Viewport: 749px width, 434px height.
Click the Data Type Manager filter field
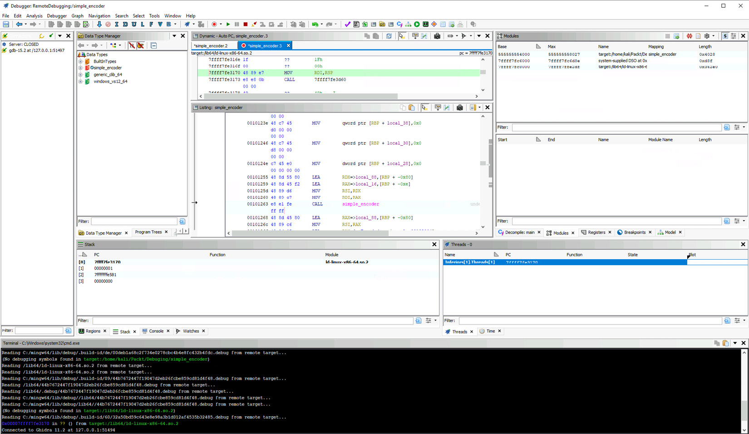tap(134, 222)
